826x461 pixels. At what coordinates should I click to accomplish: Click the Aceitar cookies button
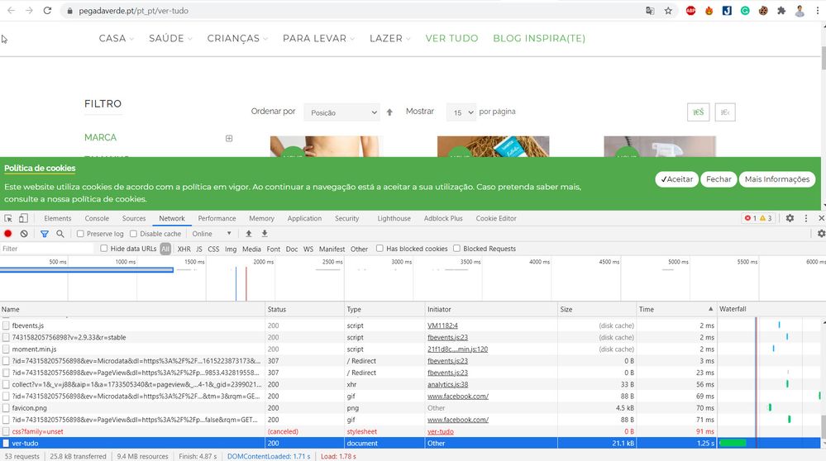click(x=676, y=179)
